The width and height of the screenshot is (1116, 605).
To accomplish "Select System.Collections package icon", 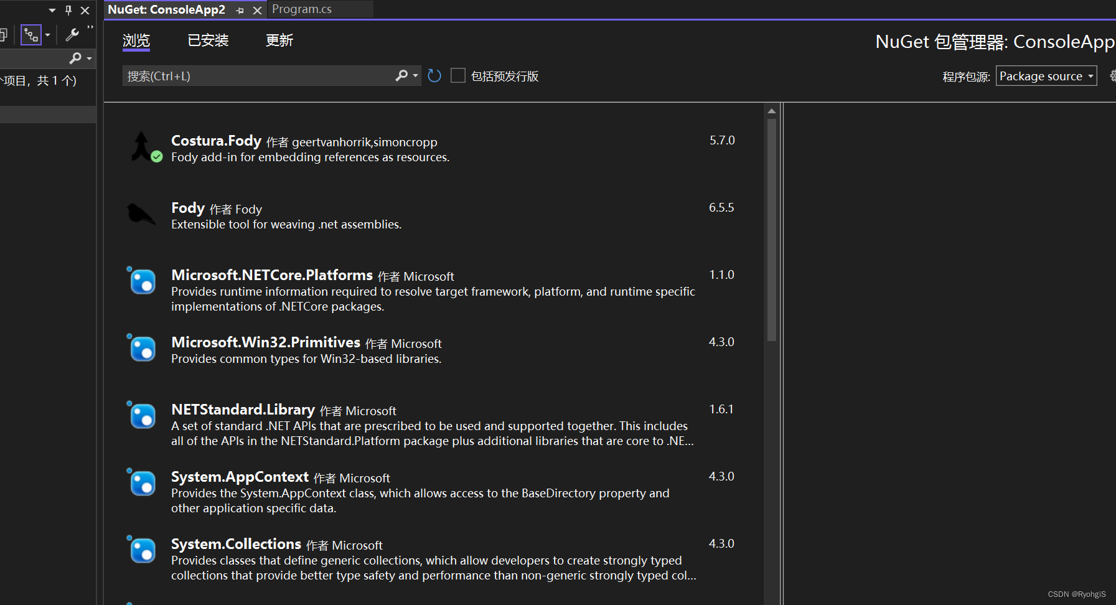I will 142,550.
